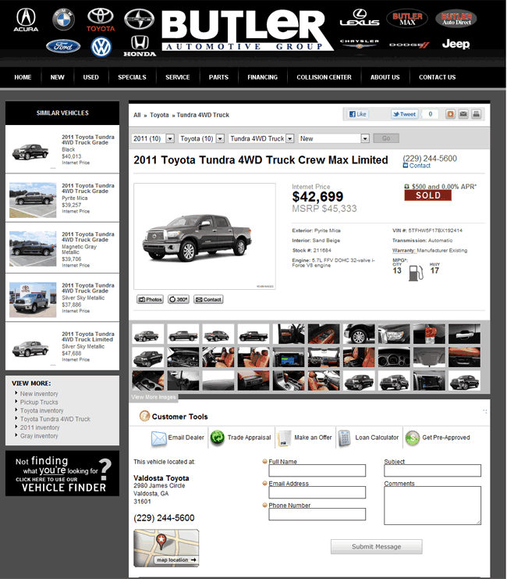Open the FINANCING menu item
This screenshot has width=507, height=579.
click(x=262, y=77)
